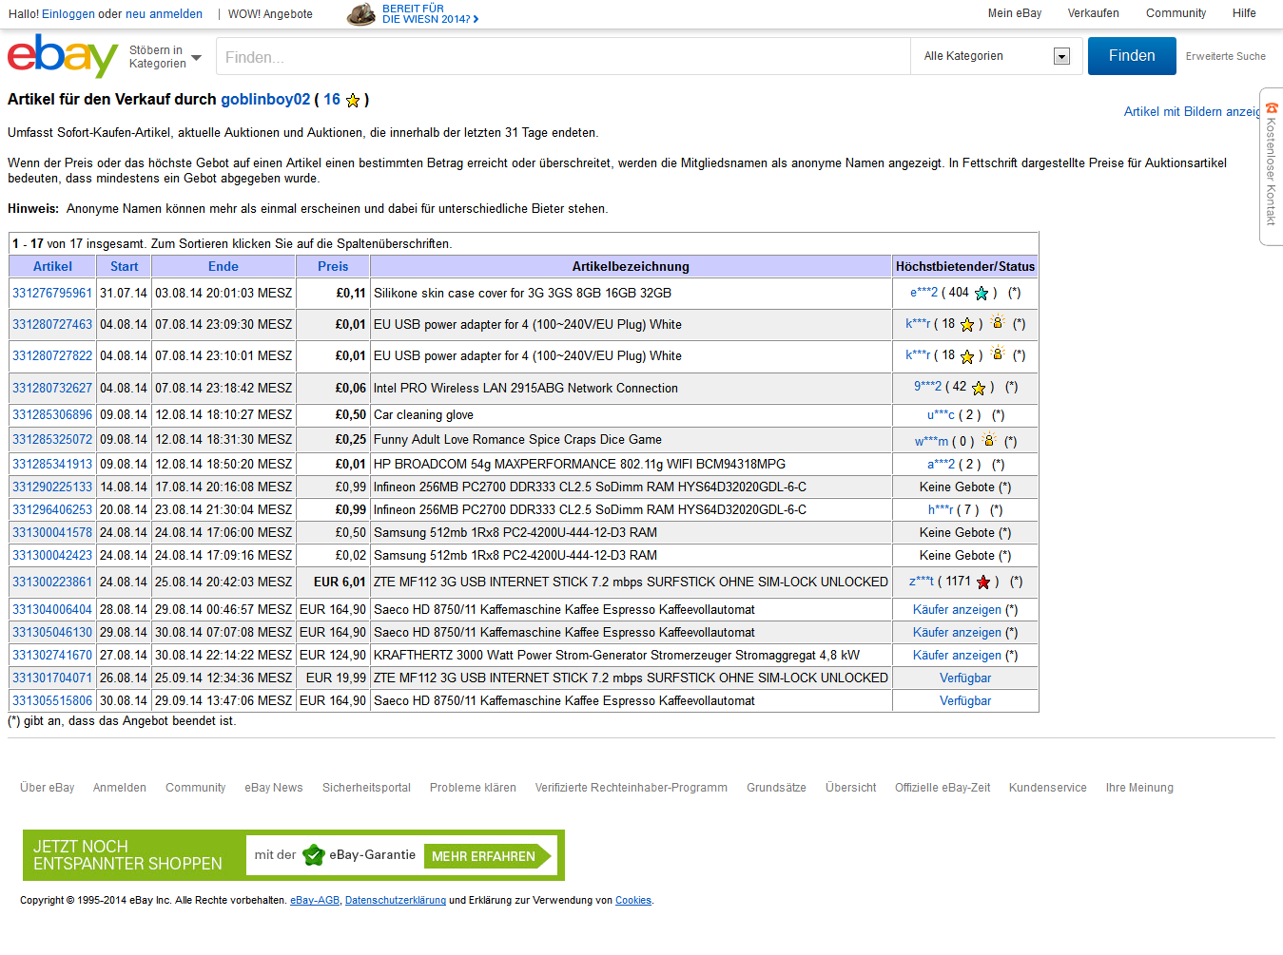Image resolution: width=1283 pixels, height=955 pixels.
Task: Click Käufer anzeigen for KRAFTHERTZ generator row
Action: click(957, 656)
